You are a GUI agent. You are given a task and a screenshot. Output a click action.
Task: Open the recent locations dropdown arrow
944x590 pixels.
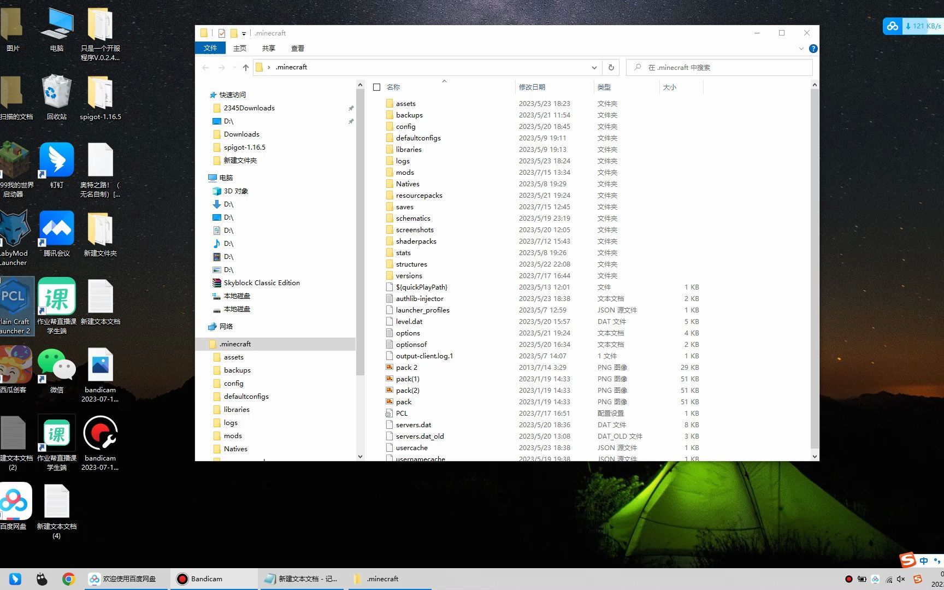(x=234, y=67)
